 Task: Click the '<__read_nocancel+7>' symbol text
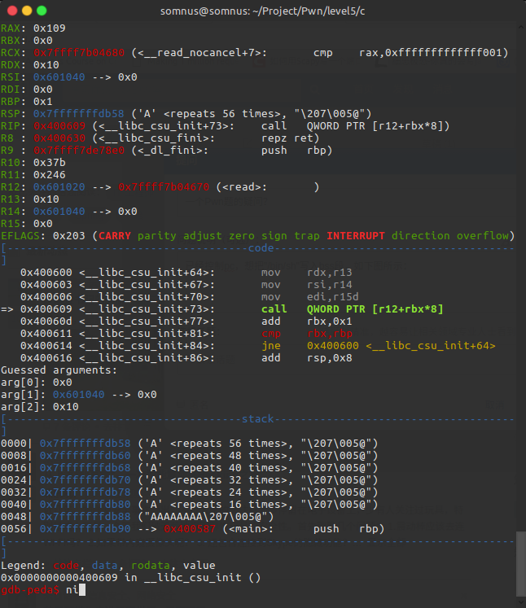[x=199, y=53]
